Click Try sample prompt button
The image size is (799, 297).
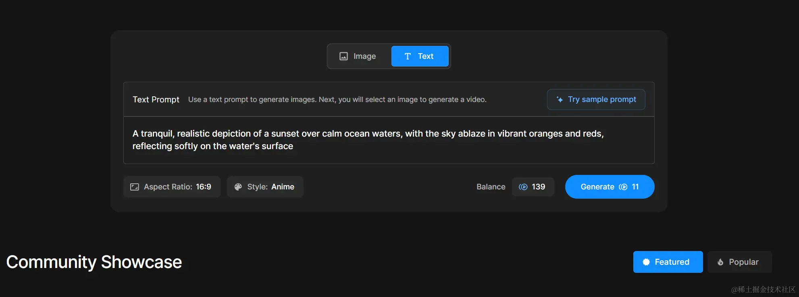tap(596, 100)
